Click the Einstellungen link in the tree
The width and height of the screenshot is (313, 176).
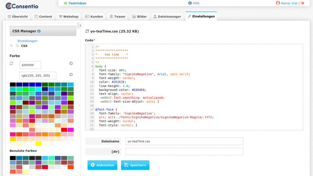tap(27, 41)
